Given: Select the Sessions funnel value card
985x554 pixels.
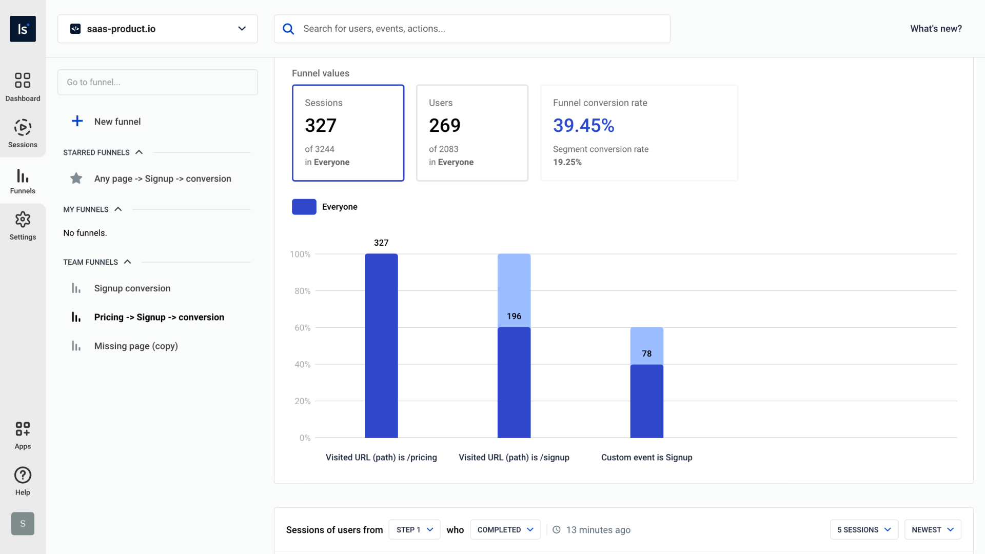Looking at the screenshot, I should [348, 133].
